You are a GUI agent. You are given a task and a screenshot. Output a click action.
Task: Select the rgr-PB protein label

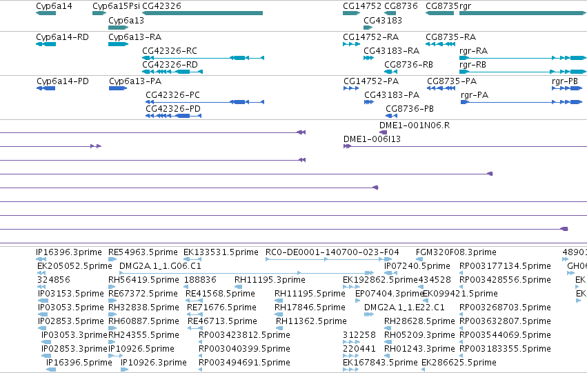(x=564, y=81)
